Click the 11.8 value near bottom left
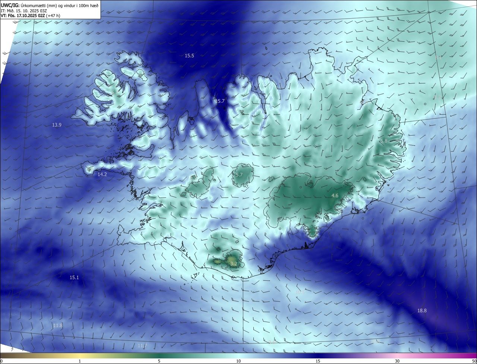 (x=58, y=325)
